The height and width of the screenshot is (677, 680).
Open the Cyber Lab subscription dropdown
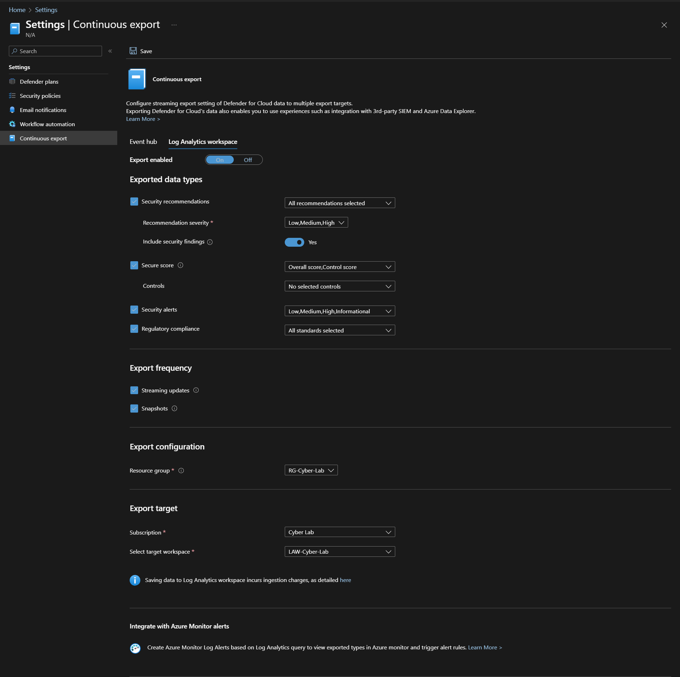point(340,532)
